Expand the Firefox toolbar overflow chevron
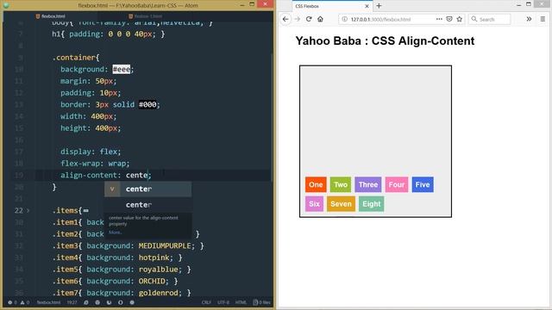 pyautogui.click(x=529, y=19)
